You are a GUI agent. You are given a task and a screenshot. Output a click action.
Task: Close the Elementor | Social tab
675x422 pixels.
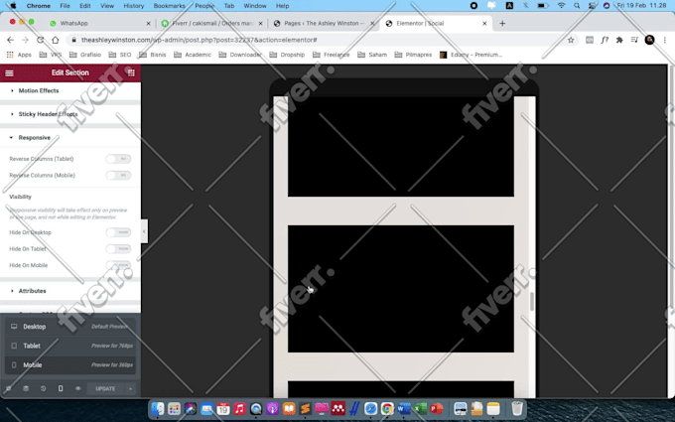[484, 23]
